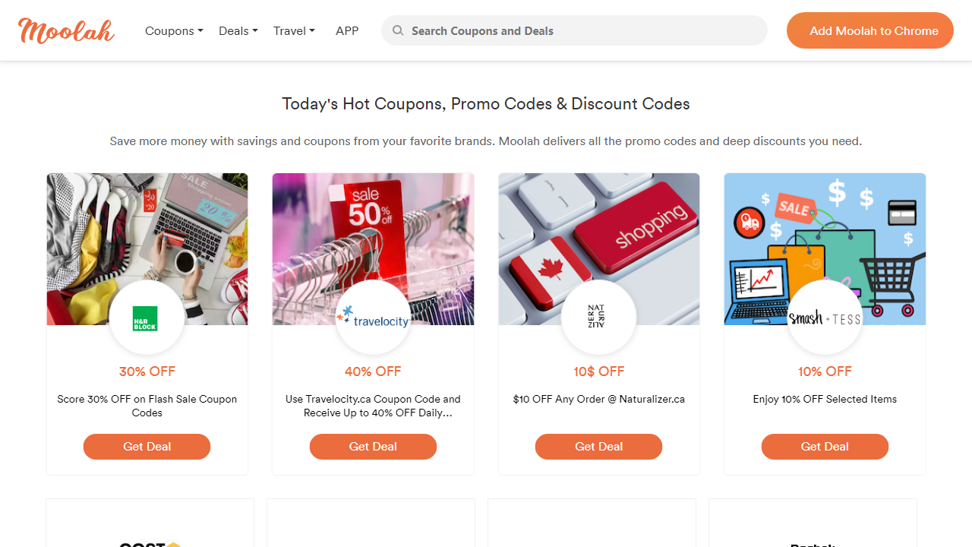Click the Smash + Tess logo circle
Screen dimensions: 972x547
tap(825, 318)
